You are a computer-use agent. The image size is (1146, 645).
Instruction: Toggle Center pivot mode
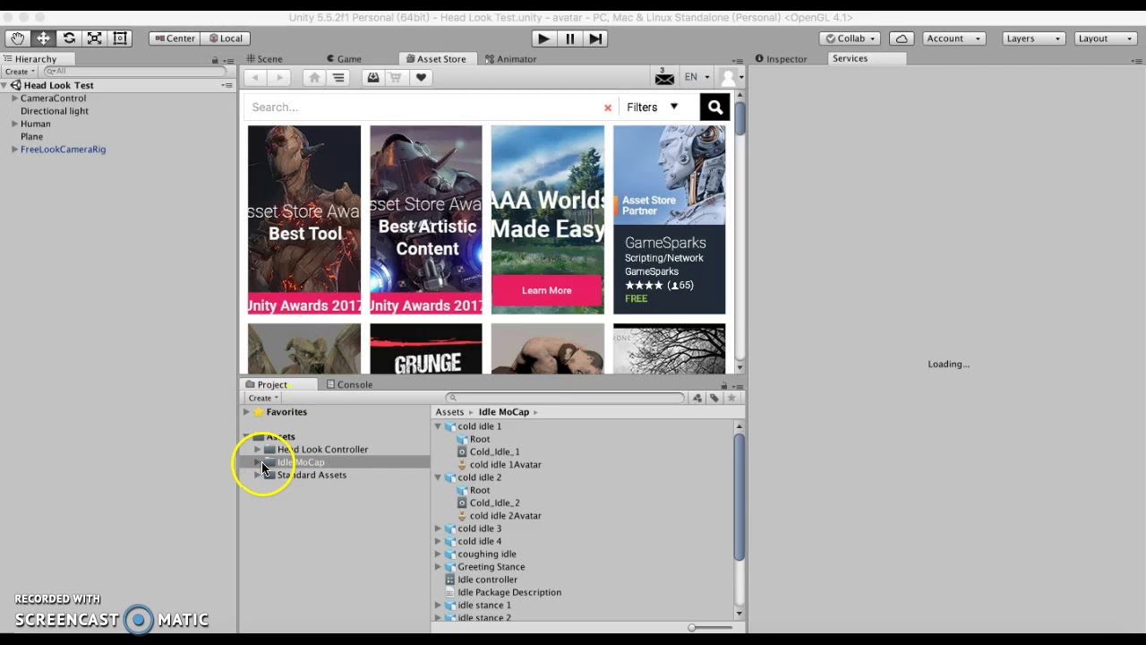(174, 39)
